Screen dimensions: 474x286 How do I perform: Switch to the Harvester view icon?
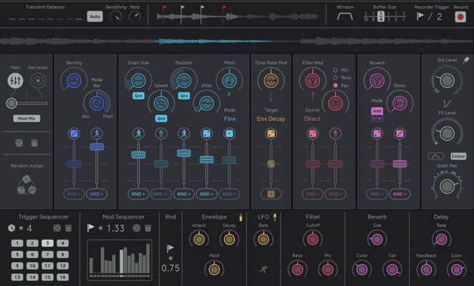pyautogui.click(x=37, y=81)
